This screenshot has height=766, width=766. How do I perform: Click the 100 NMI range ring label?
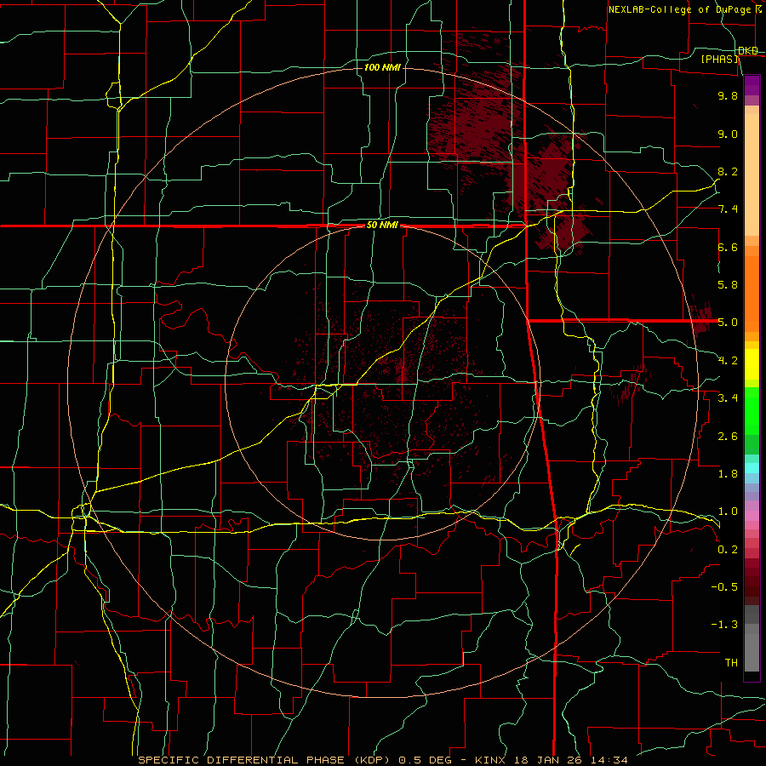382,67
